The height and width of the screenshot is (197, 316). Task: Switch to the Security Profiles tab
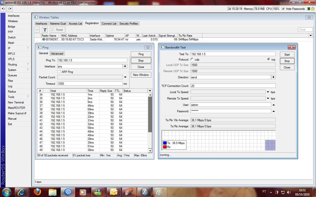click(x=128, y=24)
